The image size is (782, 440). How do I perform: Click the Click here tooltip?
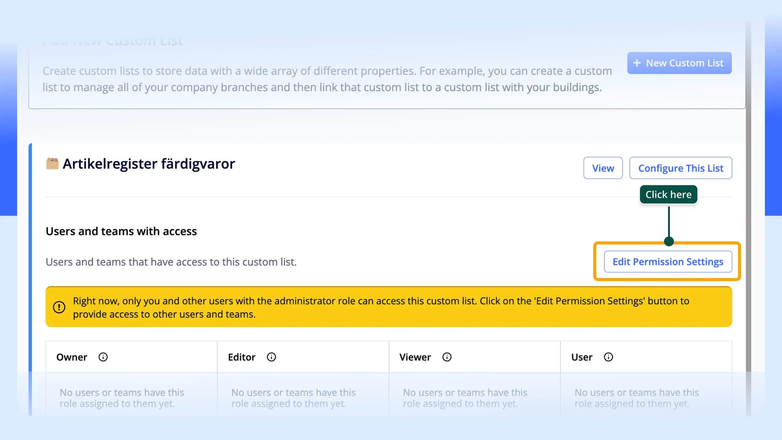click(668, 194)
